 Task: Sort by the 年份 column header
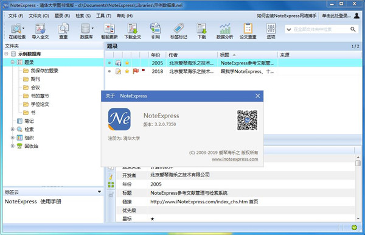pos(157,55)
